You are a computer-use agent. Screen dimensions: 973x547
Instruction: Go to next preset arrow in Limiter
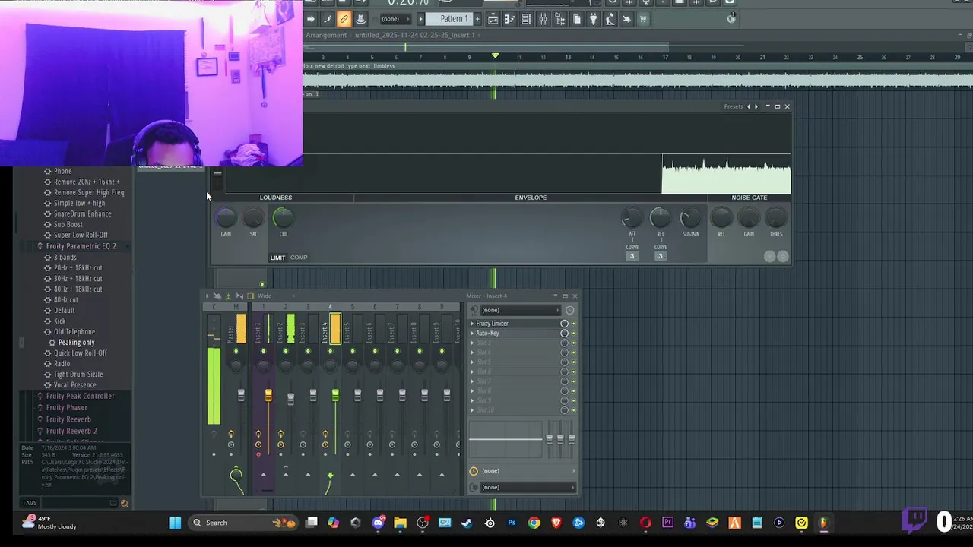click(756, 106)
